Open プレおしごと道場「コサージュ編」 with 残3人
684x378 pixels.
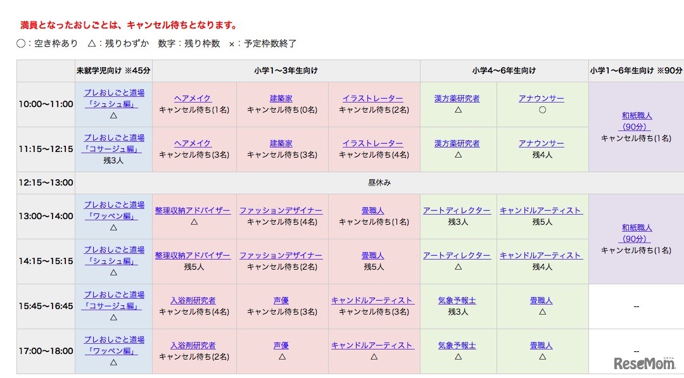[113, 144]
